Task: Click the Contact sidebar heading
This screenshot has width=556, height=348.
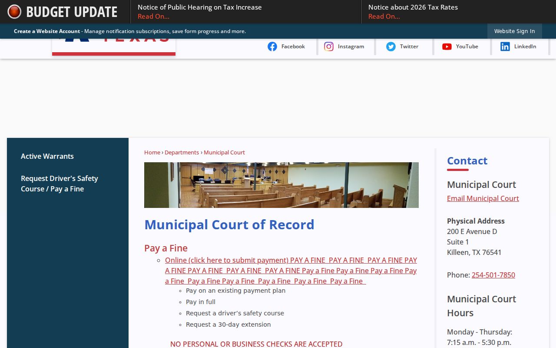Action: 467,161
